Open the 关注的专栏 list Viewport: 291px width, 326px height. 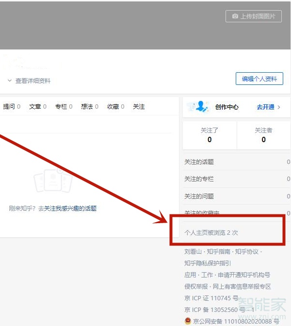click(199, 179)
